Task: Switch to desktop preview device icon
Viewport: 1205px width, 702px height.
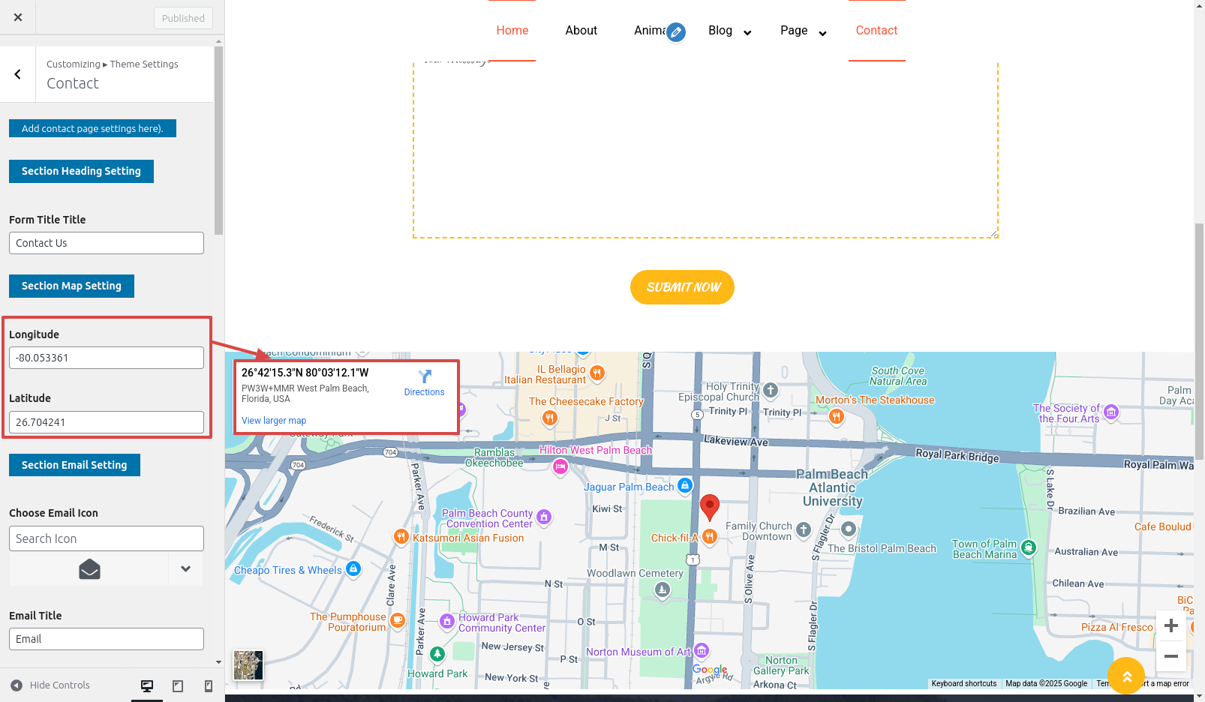Action: (147, 685)
